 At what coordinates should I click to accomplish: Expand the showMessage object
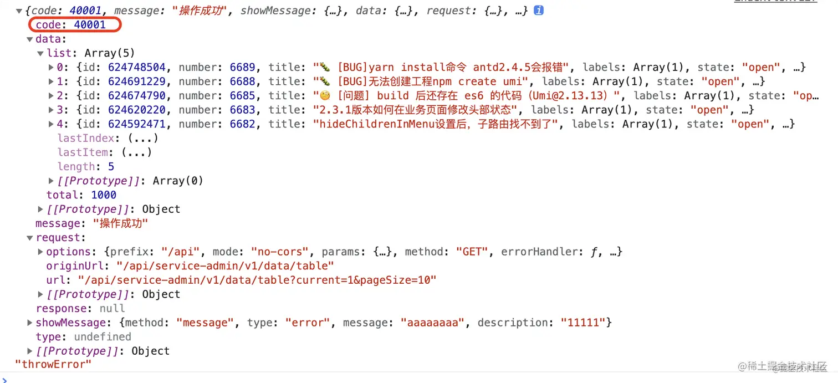pos(30,323)
